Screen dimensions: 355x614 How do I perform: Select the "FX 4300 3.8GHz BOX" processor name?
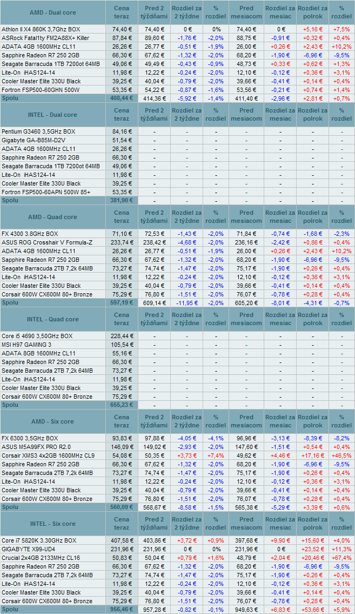30,234
